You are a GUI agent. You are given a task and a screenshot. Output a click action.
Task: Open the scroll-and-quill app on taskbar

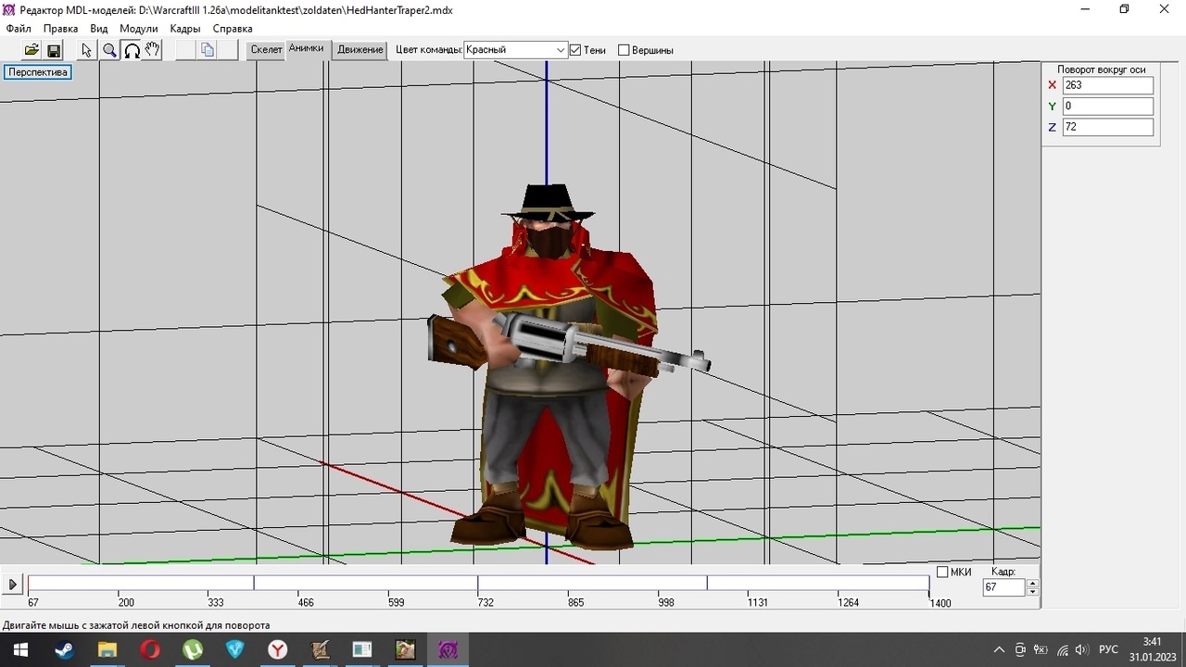[320, 649]
